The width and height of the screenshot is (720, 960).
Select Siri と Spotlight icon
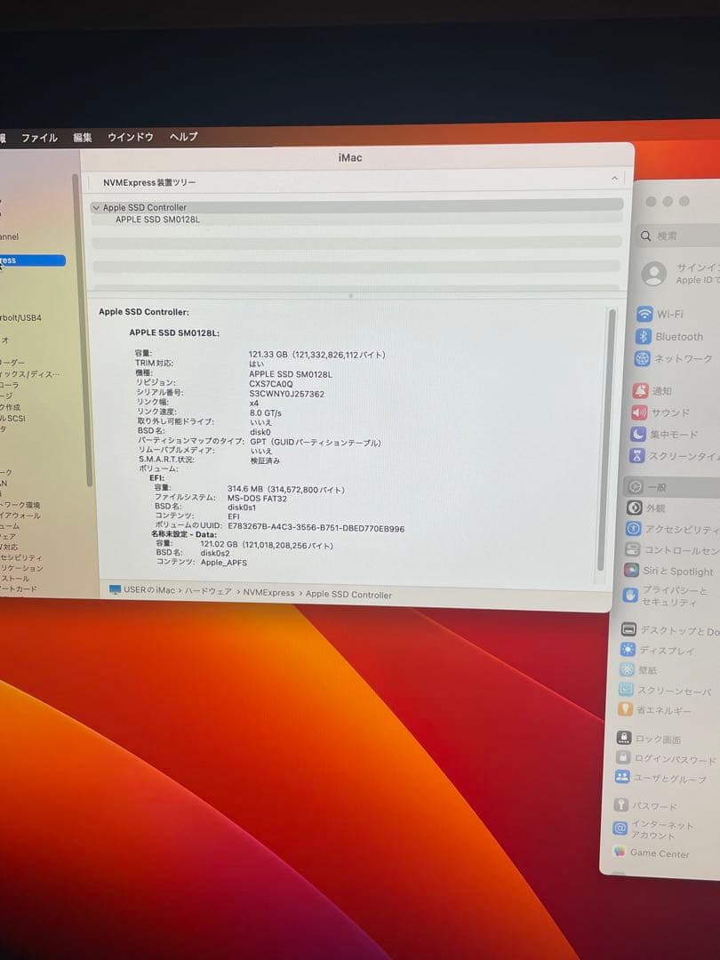631,571
